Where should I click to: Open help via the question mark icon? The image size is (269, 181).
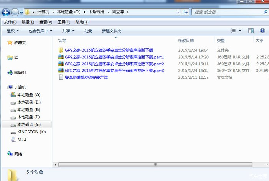pos(262,31)
